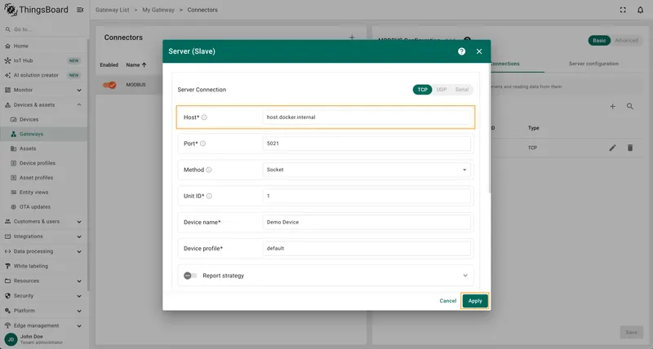Click the disabled Save button

(631, 333)
